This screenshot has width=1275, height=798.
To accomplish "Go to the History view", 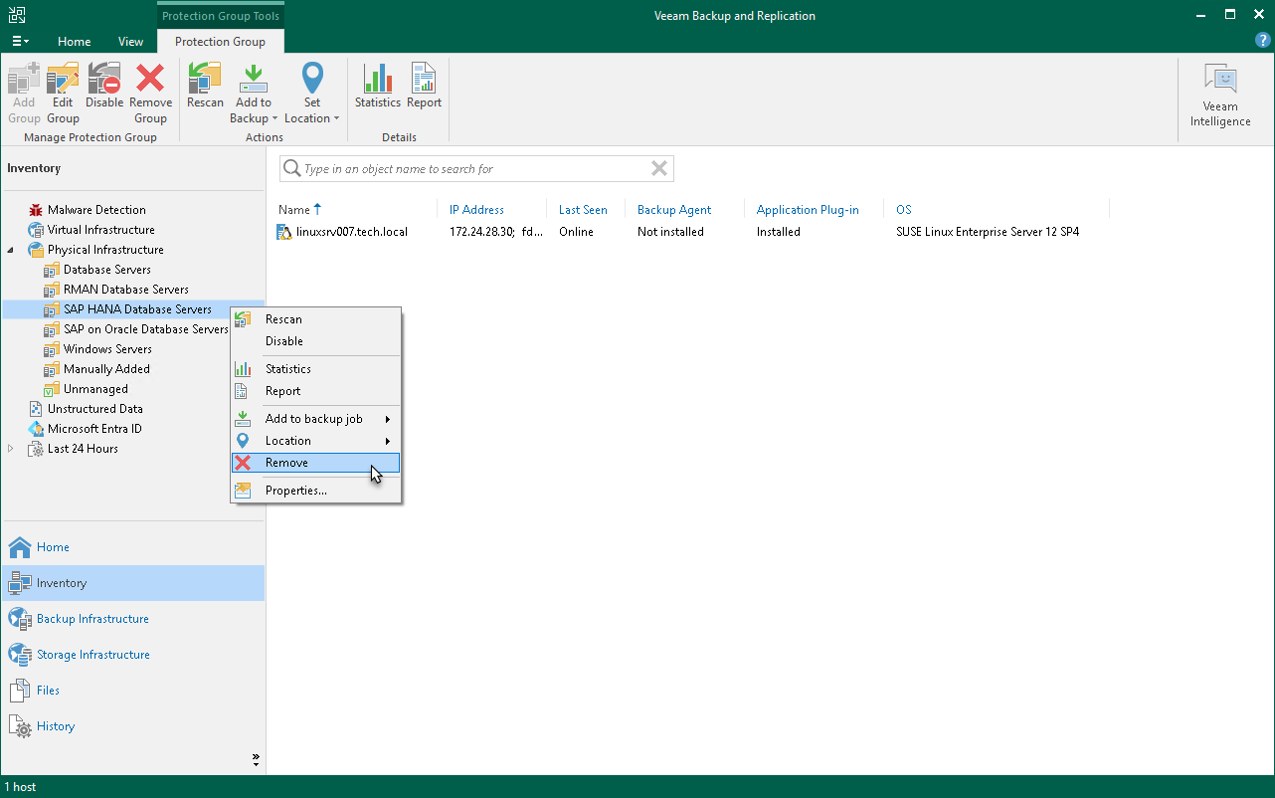I will pyautogui.click(x=56, y=726).
